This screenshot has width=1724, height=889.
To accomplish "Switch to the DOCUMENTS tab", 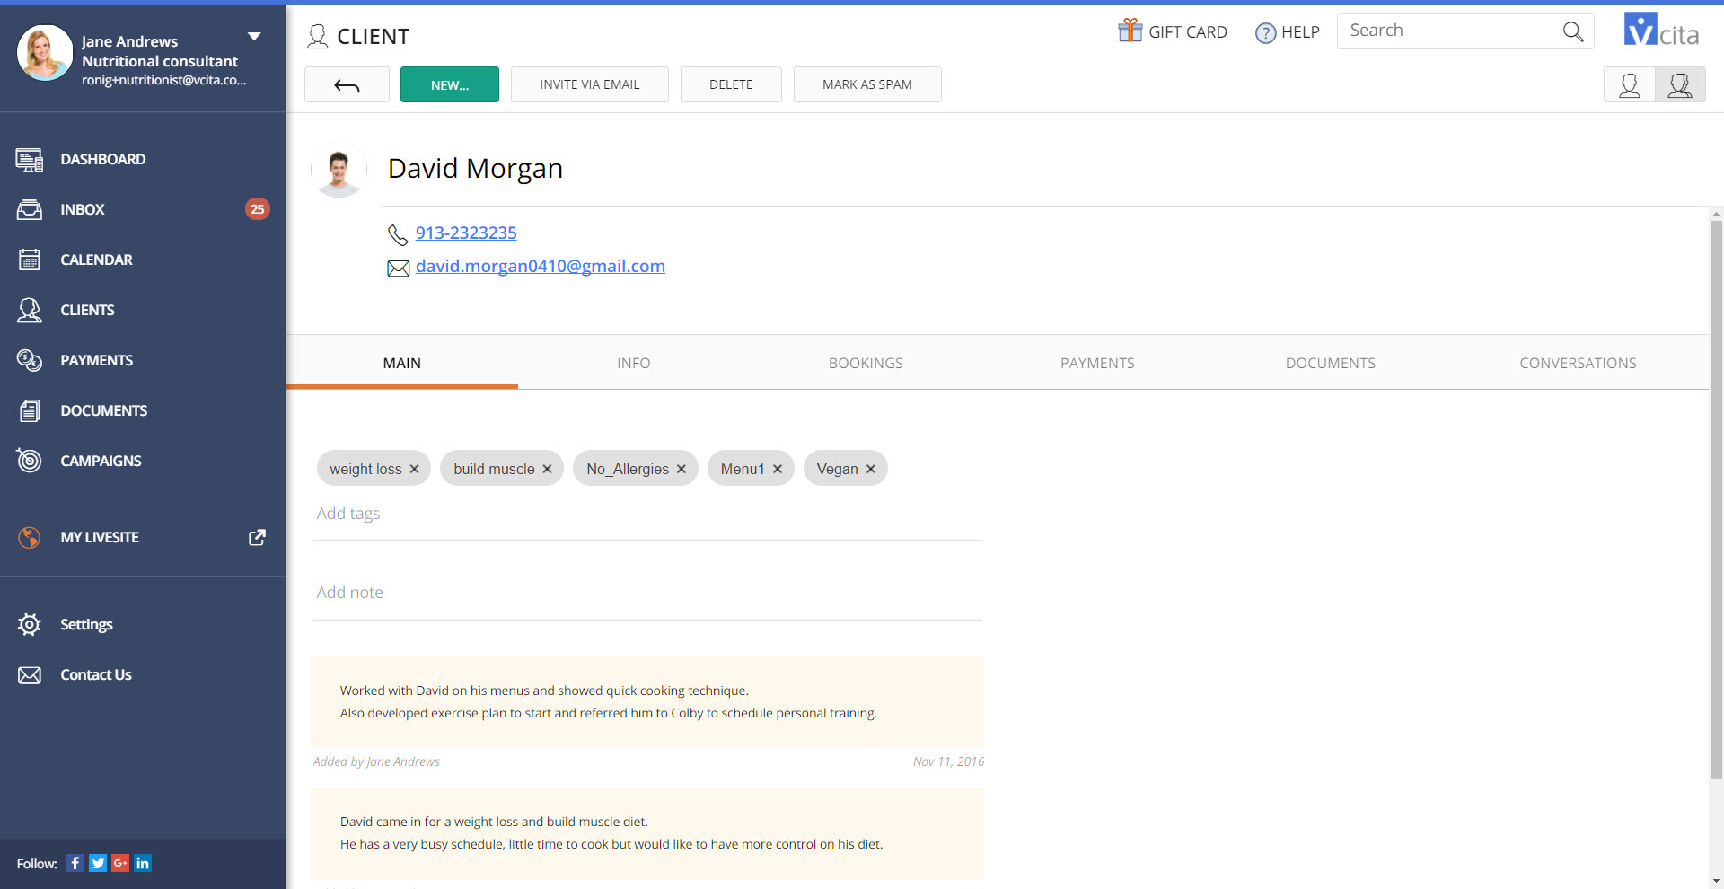I will pos(1330,363).
